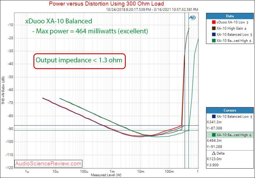Click the brown XA-10 High Gain swatch
The image size is (255, 178).
click(214, 28)
